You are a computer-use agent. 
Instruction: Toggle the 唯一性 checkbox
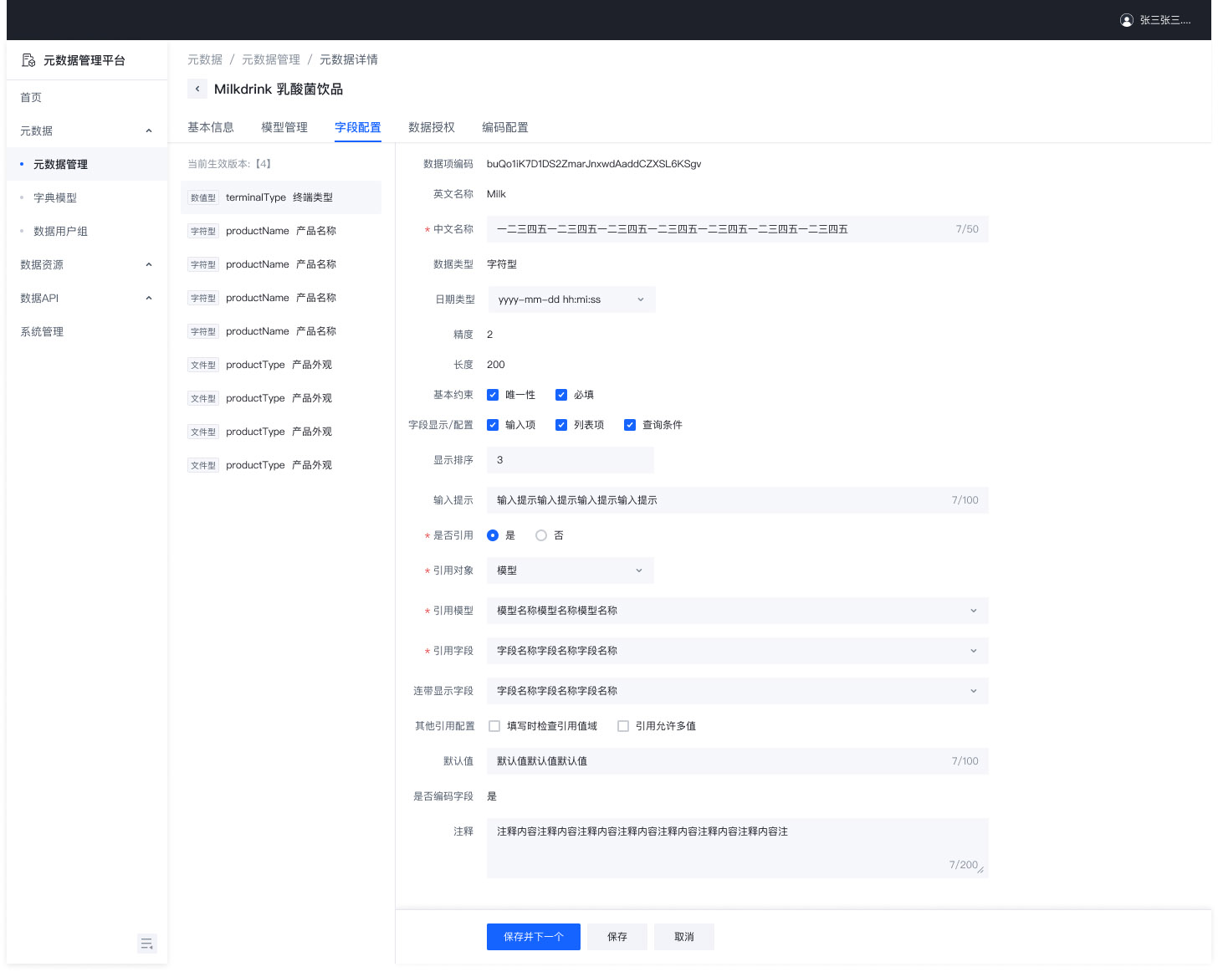point(493,395)
